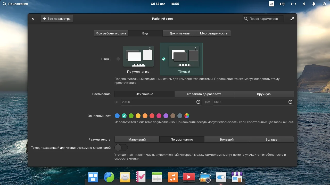Image resolution: width=330 pixels, height=185 pixels.
Task: Open the time picker for the 'С:' field
Action: (198, 102)
